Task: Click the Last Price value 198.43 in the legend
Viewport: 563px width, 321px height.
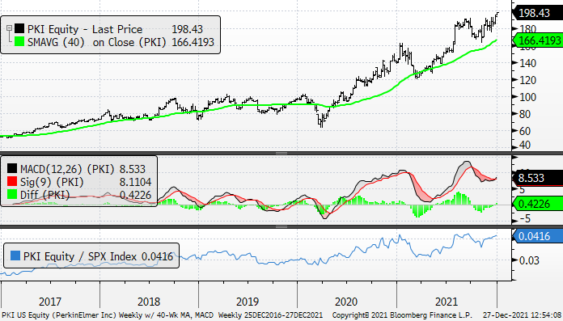Action: coord(187,29)
